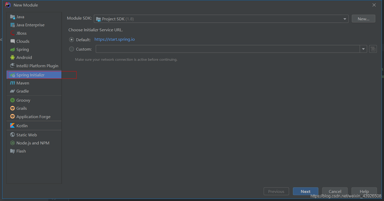Select the Default service URL radio button
384x201 pixels.
click(72, 40)
